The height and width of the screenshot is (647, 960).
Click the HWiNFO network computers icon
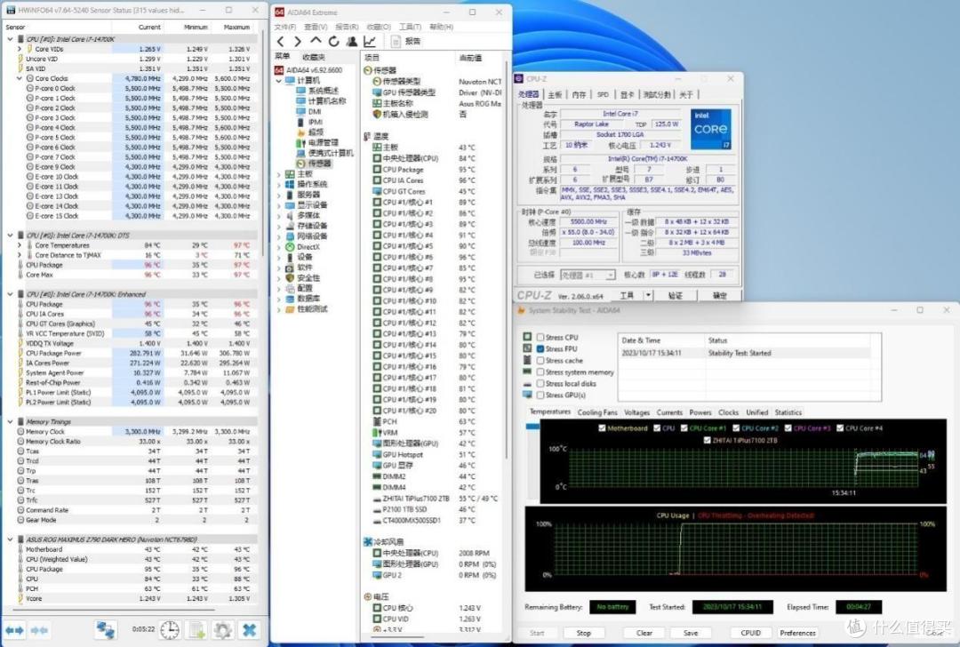[105, 630]
